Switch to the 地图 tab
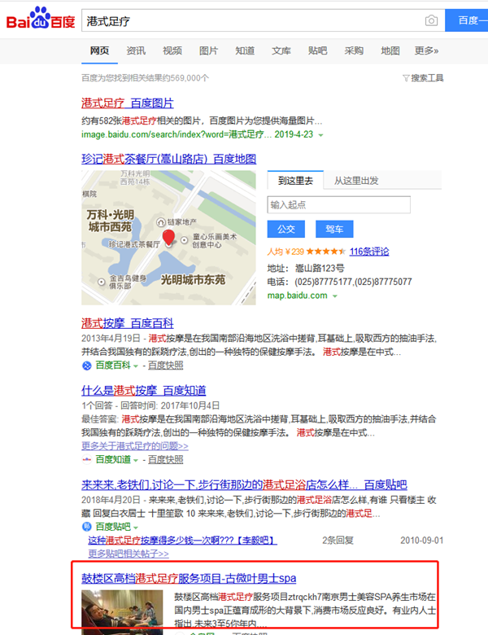Screen dimensions: 488x635 pos(390,50)
